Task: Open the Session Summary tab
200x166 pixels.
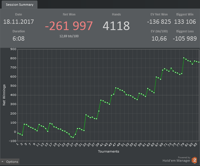Action: pos(19,5)
